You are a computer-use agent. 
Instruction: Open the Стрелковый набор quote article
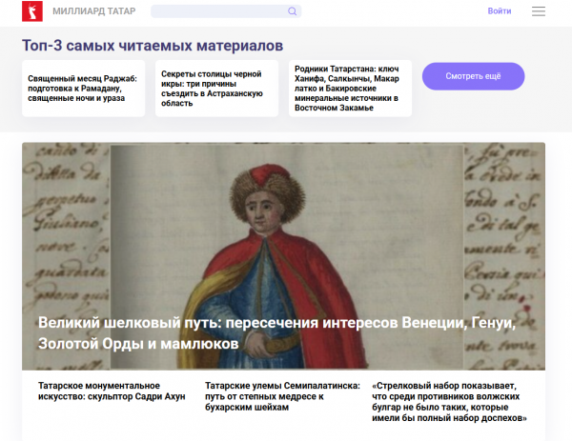click(448, 402)
